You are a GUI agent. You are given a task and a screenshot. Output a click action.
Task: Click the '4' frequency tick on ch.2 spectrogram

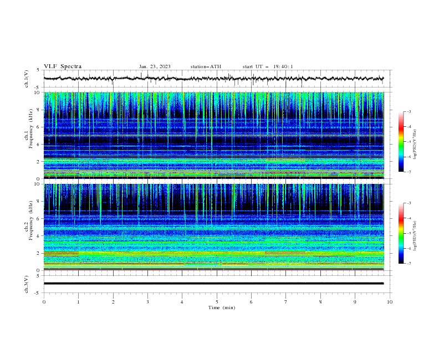coord(38,236)
